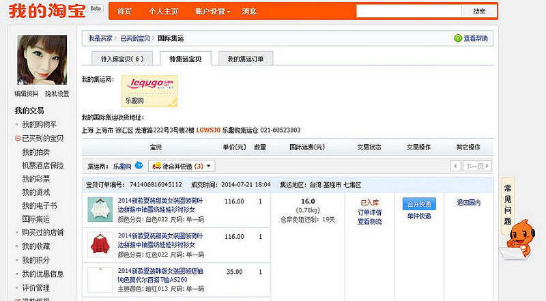Click the truck icon in 待合并快递 dropdown
The width and height of the screenshot is (546, 301).
(x=157, y=166)
